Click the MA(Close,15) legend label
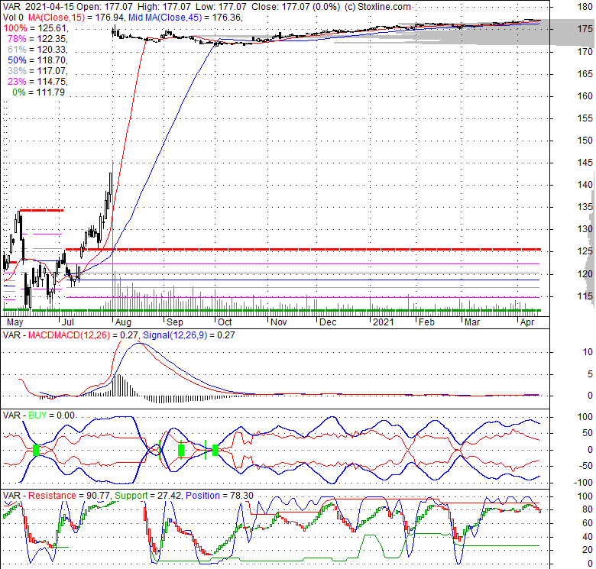 pyautogui.click(x=64, y=17)
